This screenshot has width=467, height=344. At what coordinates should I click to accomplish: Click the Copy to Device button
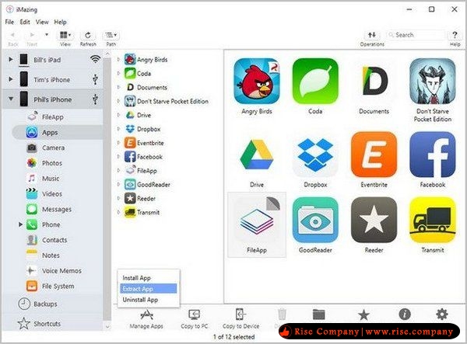(241, 319)
